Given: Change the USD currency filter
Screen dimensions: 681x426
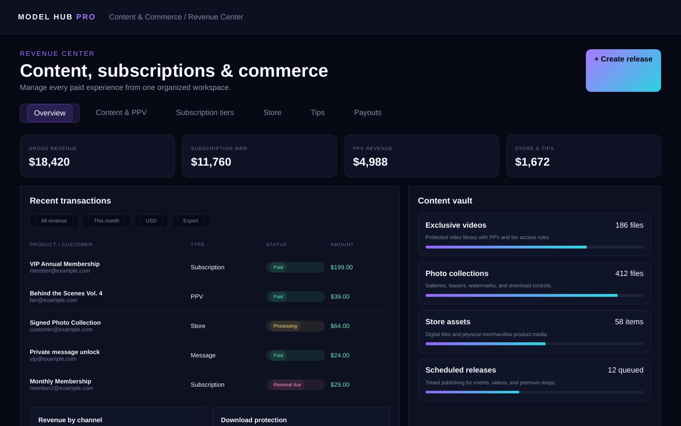Looking at the screenshot, I should 151,221.
